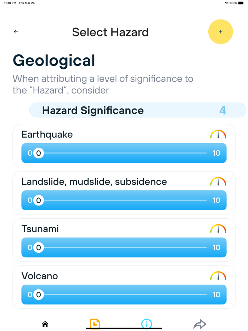The height and width of the screenshot is (331, 248).
Task: Tap maximum 10 on Tsunami slider
Action: (x=216, y=247)
